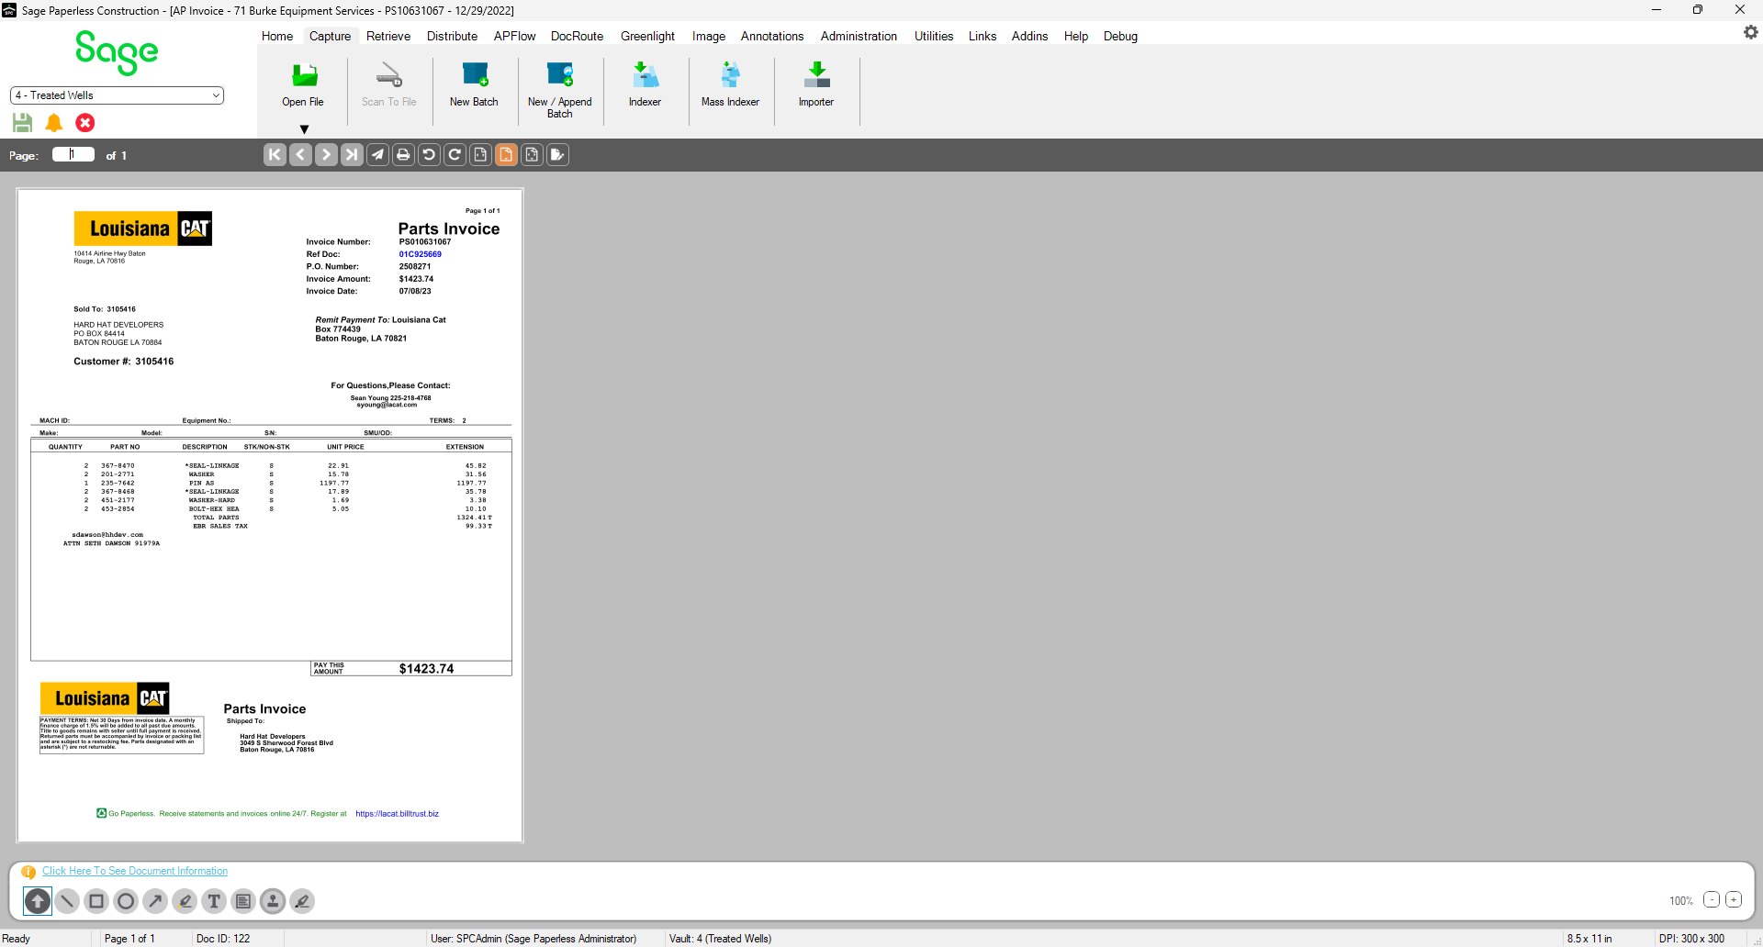Open the Retrieve menu
Image resolution: width=1763 pixels, height=947 pixels.
(388, 36)
